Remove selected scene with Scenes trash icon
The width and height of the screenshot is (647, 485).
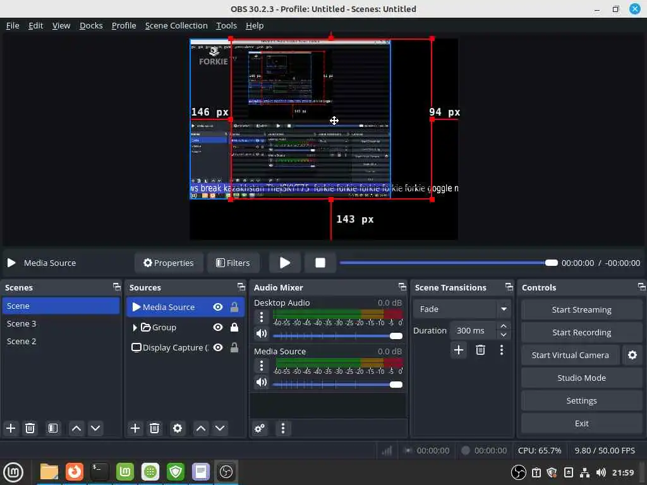pos(30,428)
